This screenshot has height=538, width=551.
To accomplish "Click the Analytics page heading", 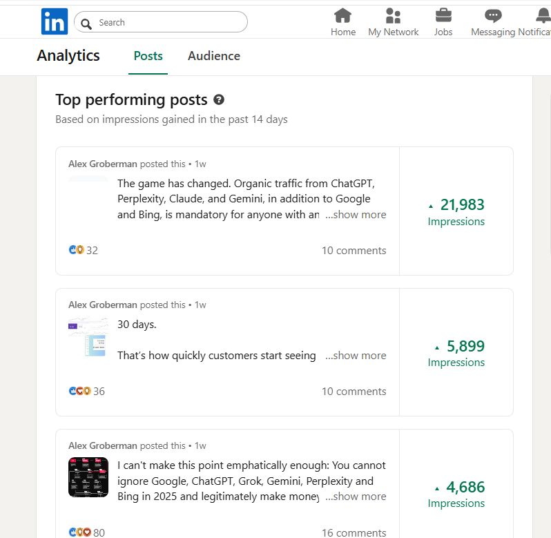I will point(68,55).
